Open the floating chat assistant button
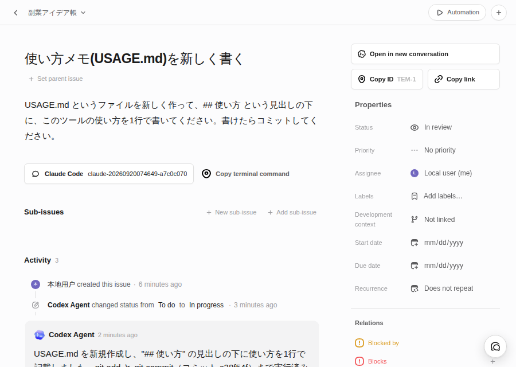The height and width of the screenshot is (367, 516). point(495,346)
